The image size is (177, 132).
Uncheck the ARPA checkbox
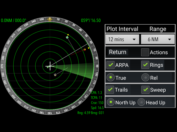[x=110, y=65]
